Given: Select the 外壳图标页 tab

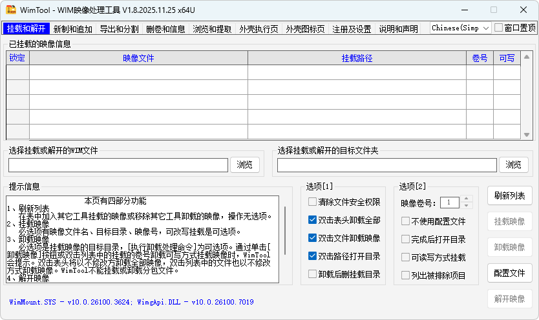Looking at the screenshot, I should click(x=305, y=29).
